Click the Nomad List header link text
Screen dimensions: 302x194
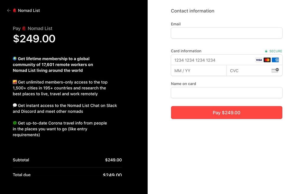point(29,11)
